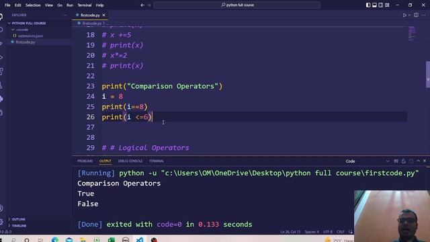
Task: Click 'UTF-8' encoding status
Action: pyautogui.click(x=328, y=232)
